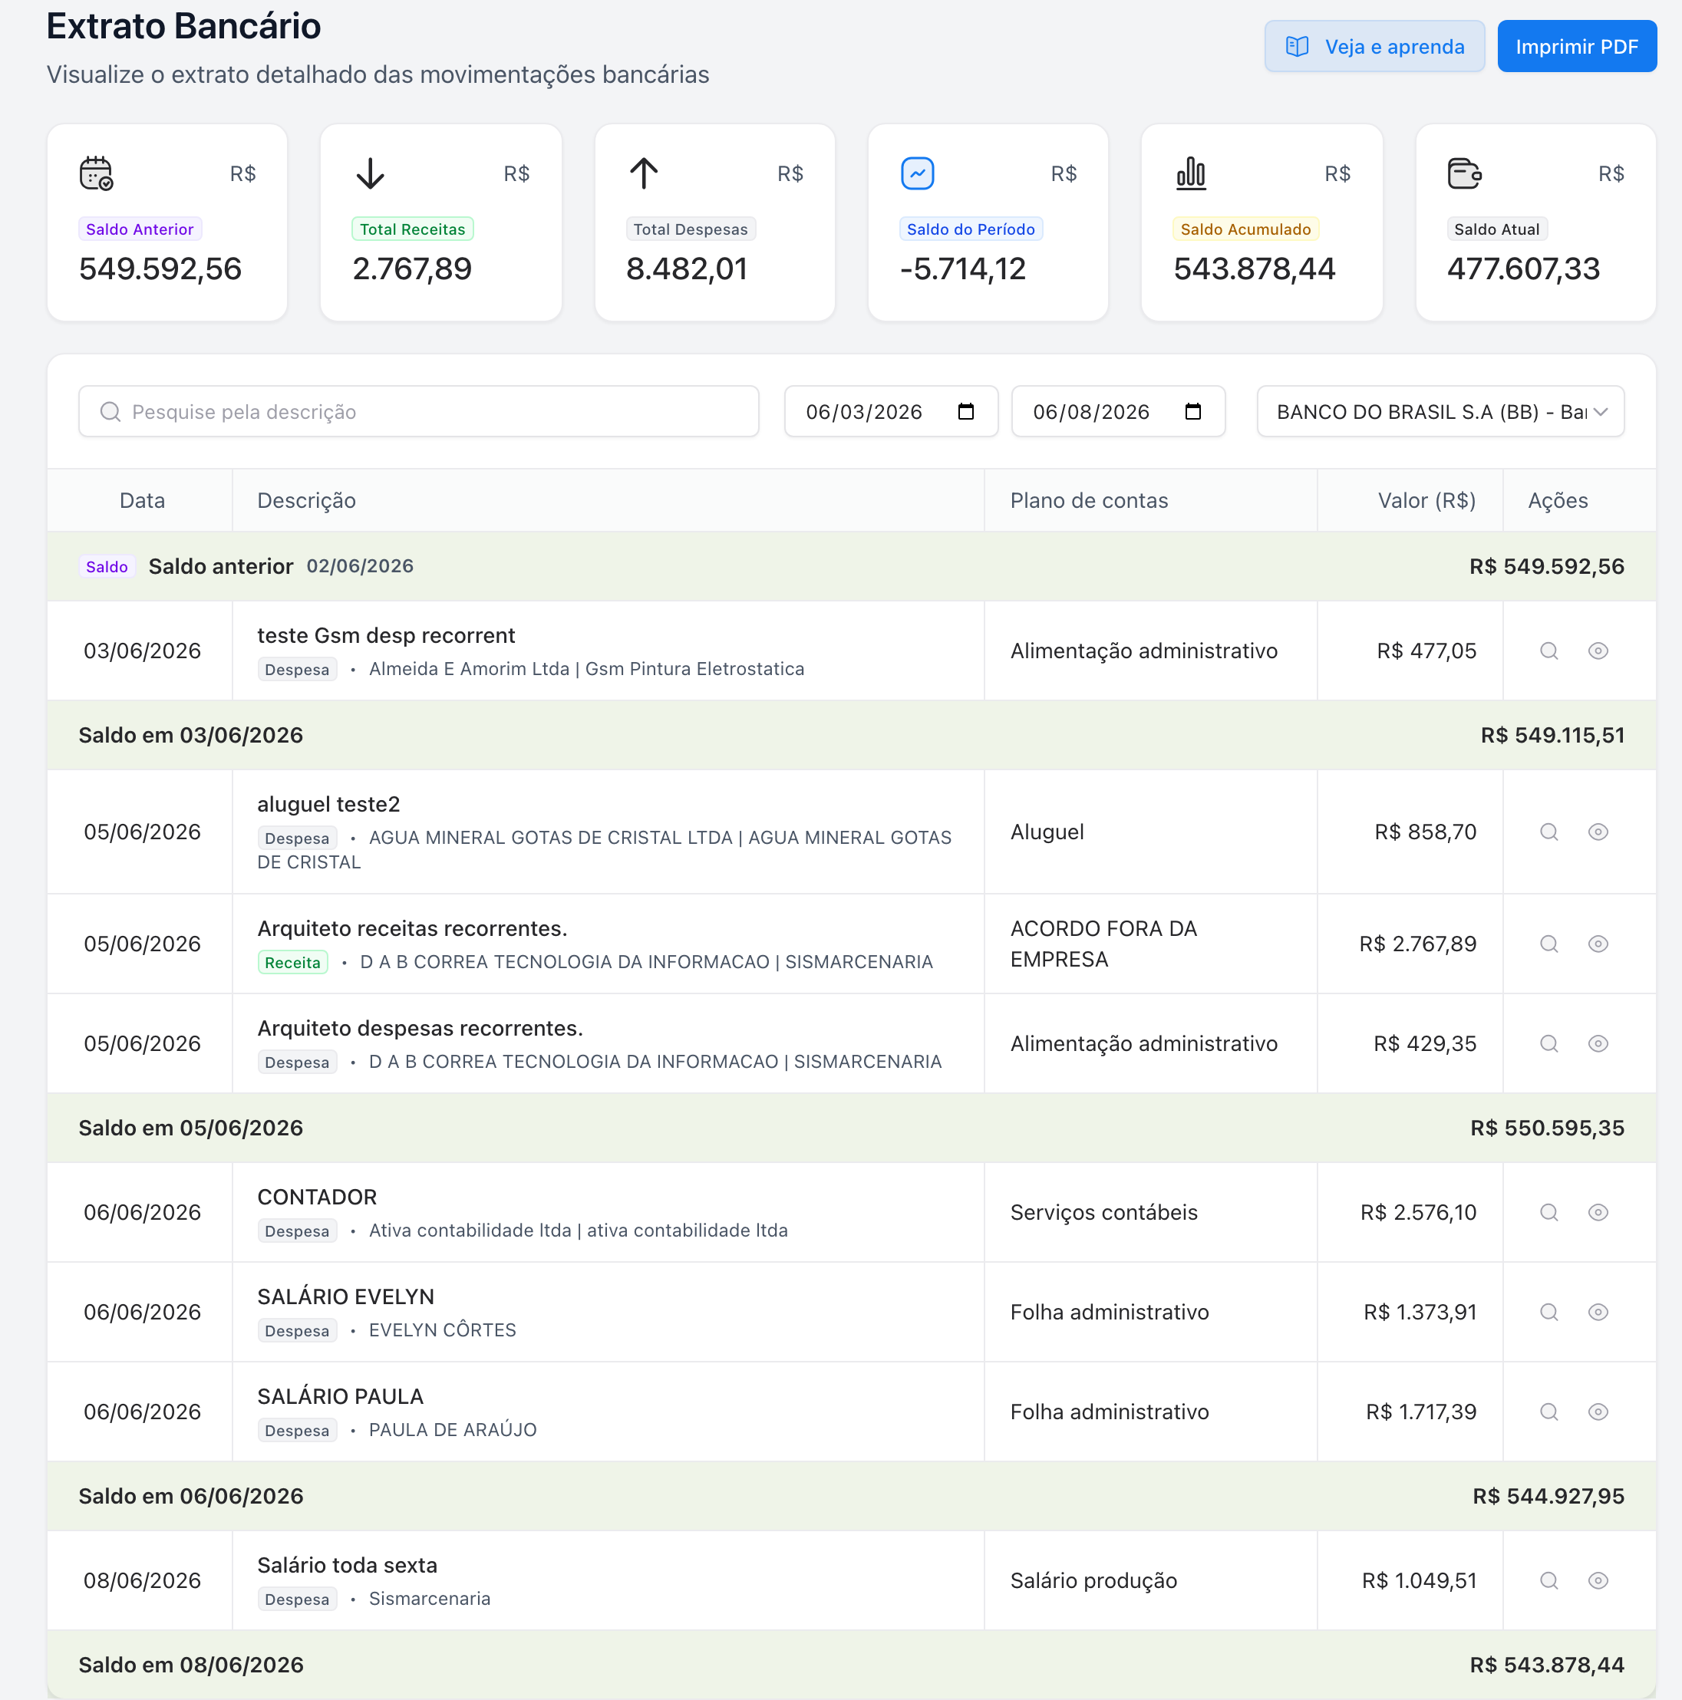
Task: Expand the BANCO DO BRASIL account dropdown
Action: coord(1440,411)
